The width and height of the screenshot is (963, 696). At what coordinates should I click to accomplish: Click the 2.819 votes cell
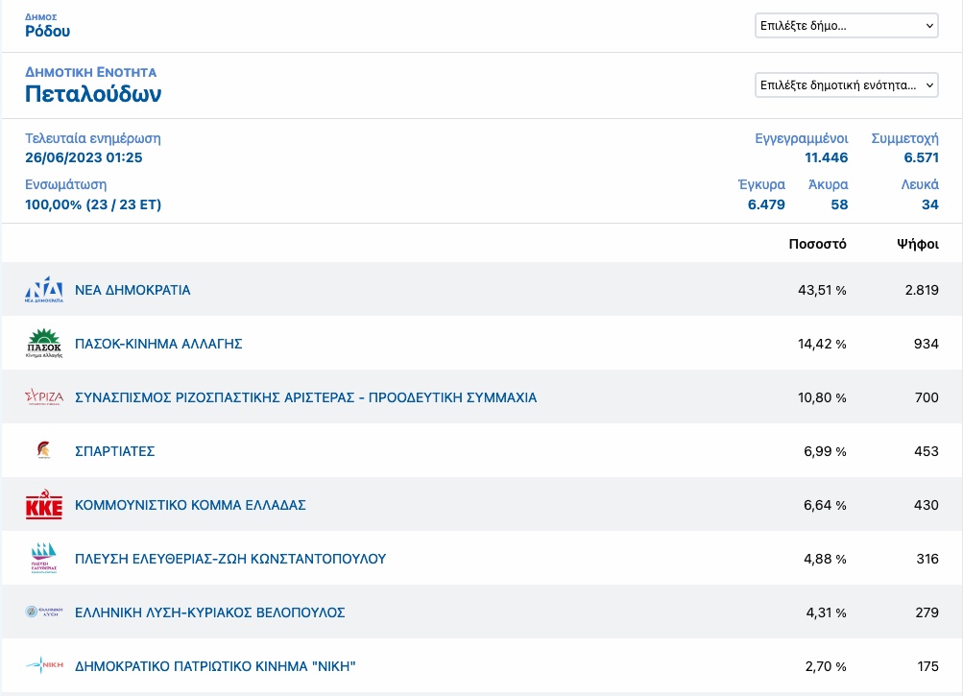tap(922, 290)
